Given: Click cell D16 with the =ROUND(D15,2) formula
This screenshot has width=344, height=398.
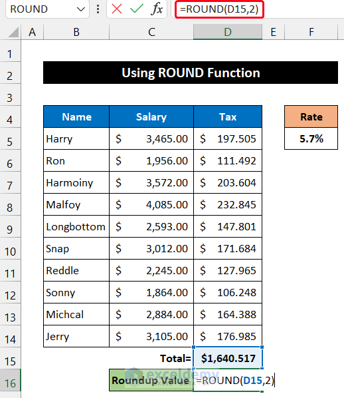Looking at the screenshot, I should tap(228, 380).
